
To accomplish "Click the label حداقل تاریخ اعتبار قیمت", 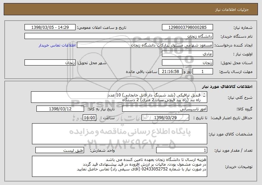I will (231, 118).
